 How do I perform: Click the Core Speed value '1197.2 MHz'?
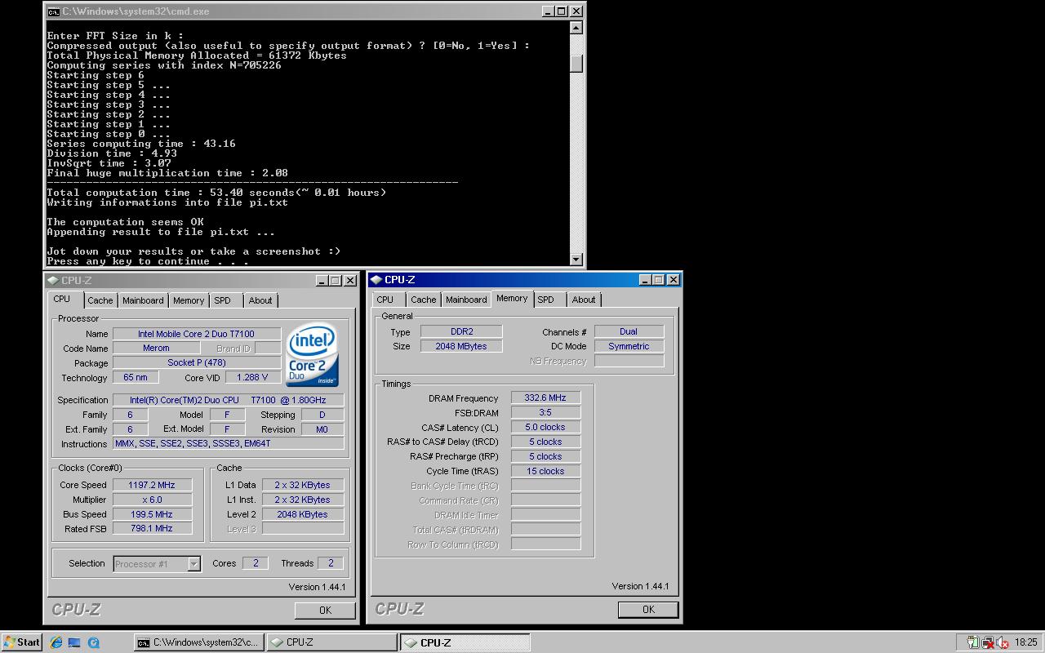pos(152,485)
